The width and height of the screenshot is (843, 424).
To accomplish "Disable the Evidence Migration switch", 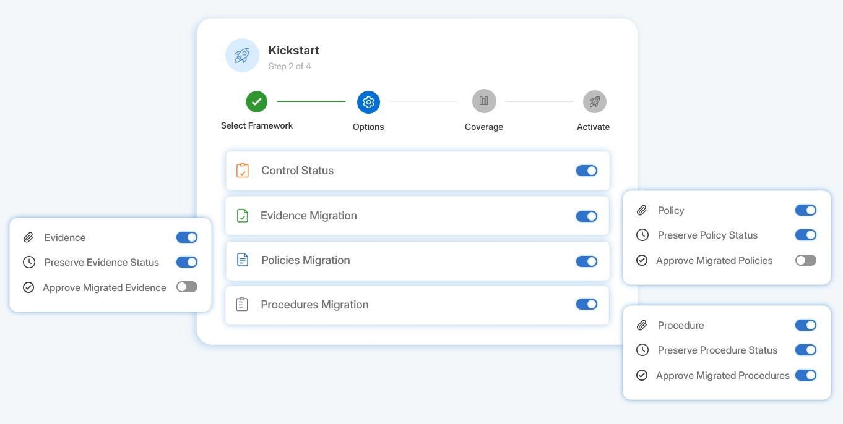I will [x=587, y=216].
